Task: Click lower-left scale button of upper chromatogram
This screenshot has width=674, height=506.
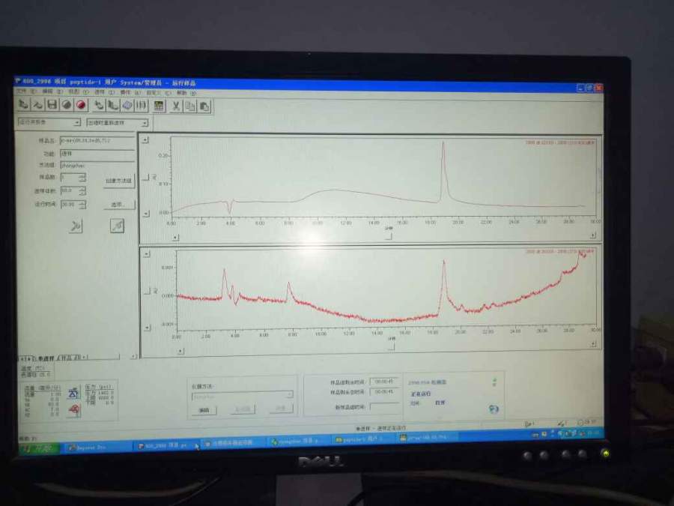Action: click(146, 214)
